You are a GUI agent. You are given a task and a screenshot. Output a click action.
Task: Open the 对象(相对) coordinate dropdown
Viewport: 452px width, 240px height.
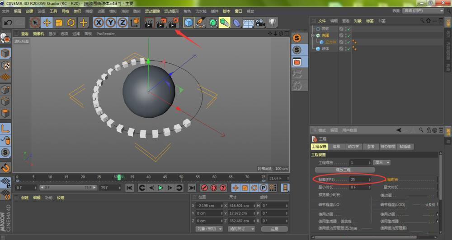point(209,229)
